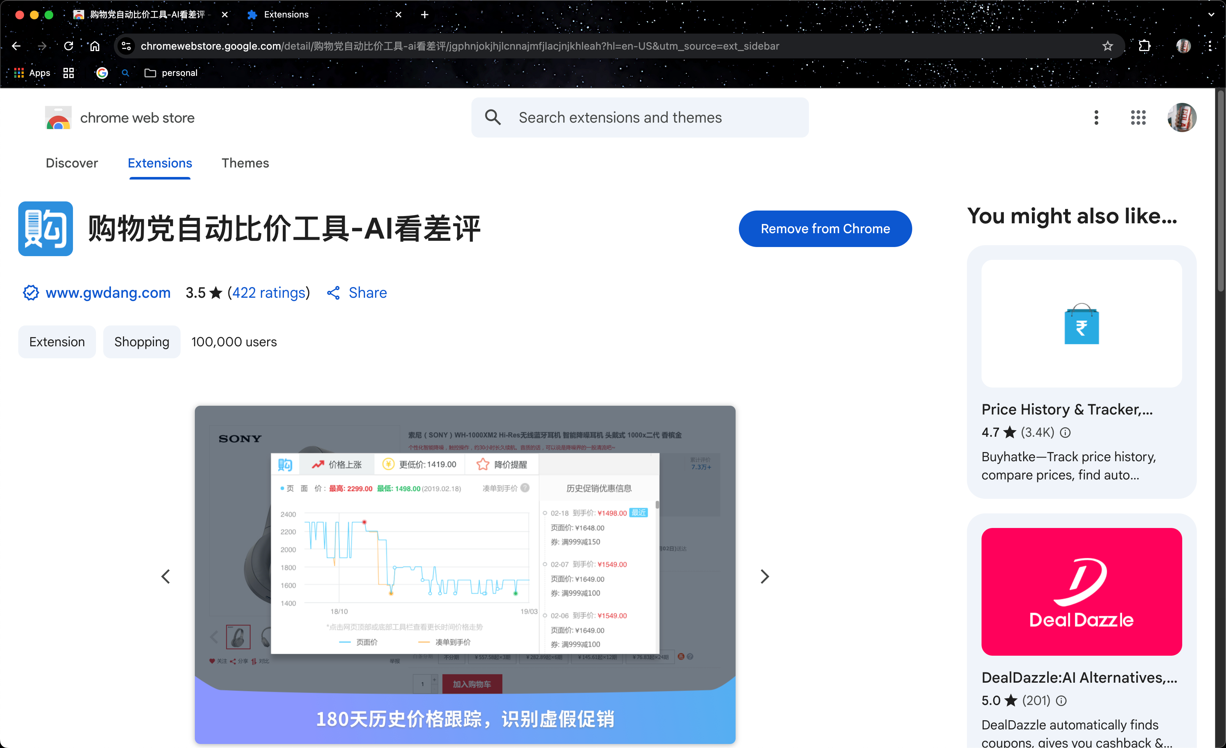Switch to the Themes tab

(245, 163)
